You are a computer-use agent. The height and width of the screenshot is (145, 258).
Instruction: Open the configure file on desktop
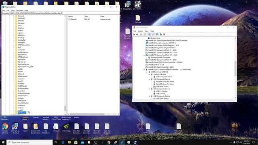click(x=56, y=128)
